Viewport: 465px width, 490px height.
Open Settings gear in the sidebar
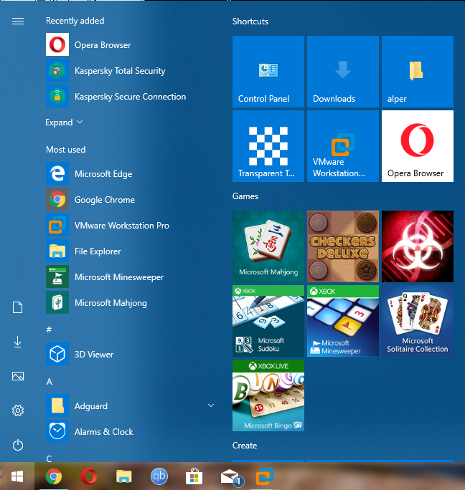[18, 410]
